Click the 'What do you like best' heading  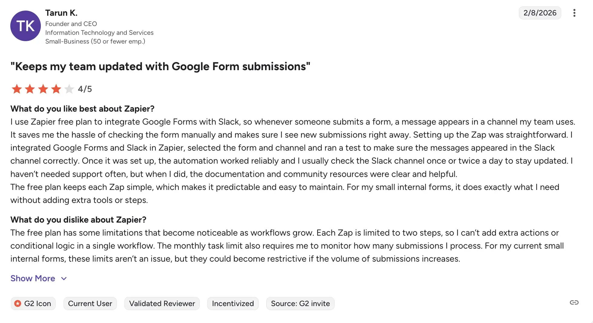click(x=82, y=109)
